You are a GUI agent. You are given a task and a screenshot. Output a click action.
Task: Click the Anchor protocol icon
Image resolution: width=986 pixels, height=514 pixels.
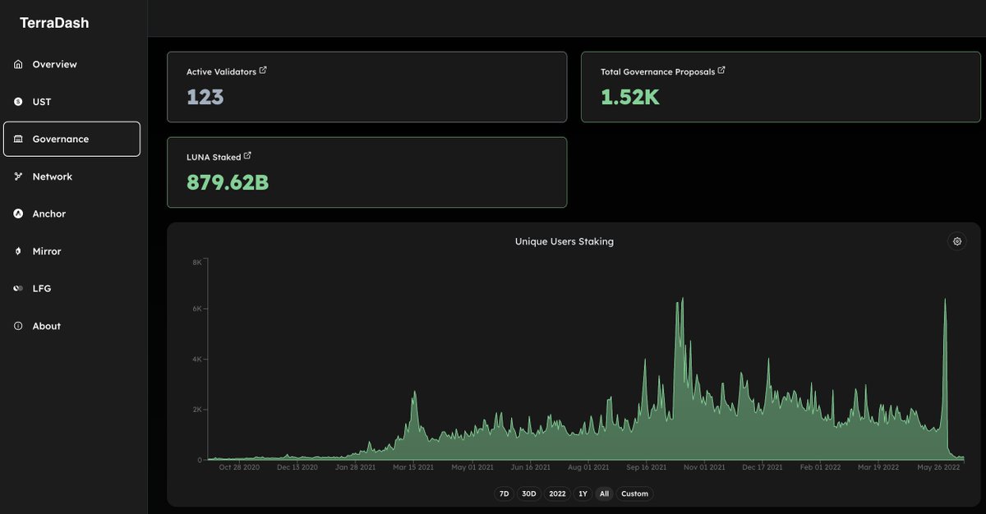(x=18, y=213)
